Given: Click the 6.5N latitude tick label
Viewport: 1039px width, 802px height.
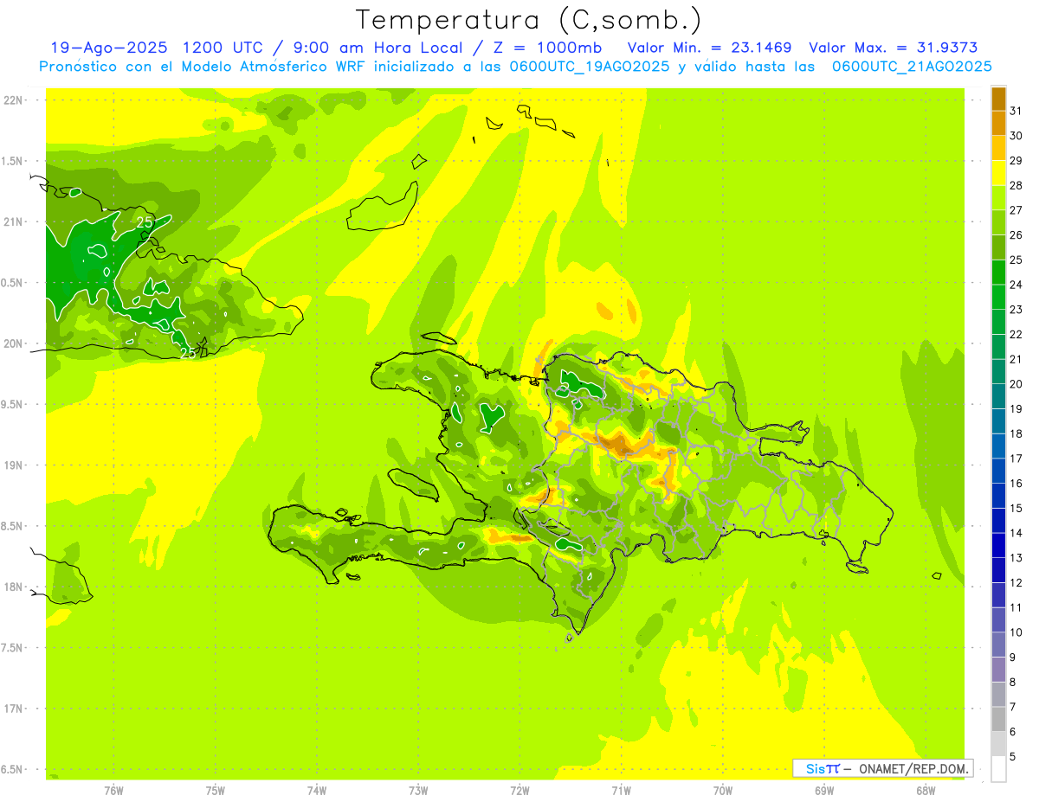Looking at the screenshot, I should point(13,769).
